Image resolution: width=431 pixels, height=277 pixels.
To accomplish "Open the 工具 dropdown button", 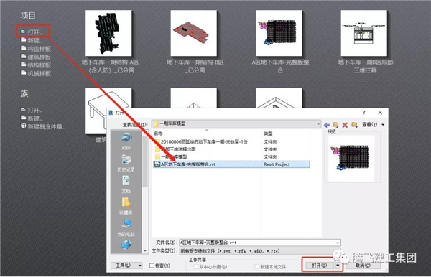I will click(126, 266).
